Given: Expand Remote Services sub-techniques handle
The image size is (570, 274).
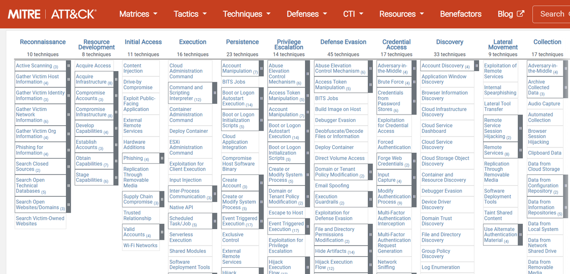Looking at the screenshot, I should point(520,150).
